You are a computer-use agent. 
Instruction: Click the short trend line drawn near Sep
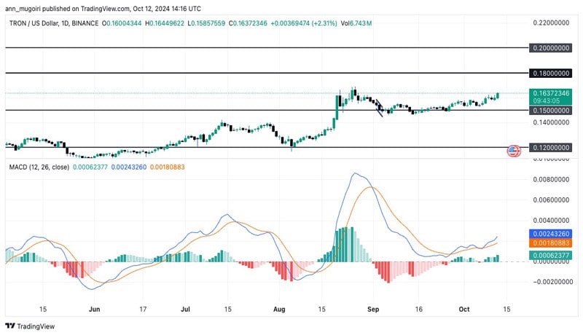tap(379, 108)
